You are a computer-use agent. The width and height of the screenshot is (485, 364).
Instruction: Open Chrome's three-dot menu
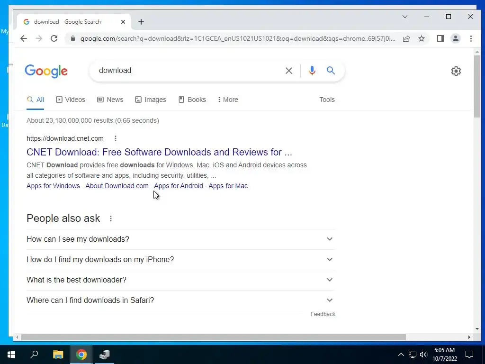tap(471, 38)
